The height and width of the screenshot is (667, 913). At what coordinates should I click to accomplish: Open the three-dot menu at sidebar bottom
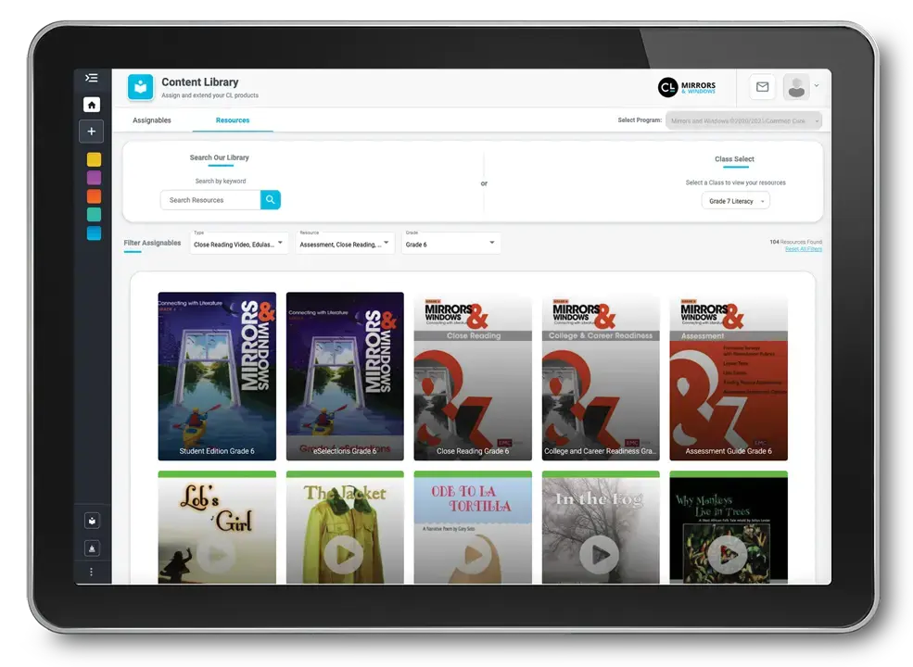point(91,572)
